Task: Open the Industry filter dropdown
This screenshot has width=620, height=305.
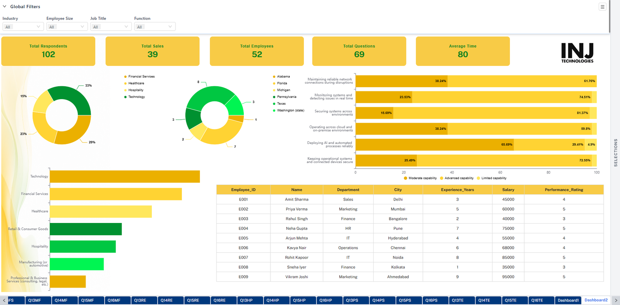Action: tap(23, 27)
